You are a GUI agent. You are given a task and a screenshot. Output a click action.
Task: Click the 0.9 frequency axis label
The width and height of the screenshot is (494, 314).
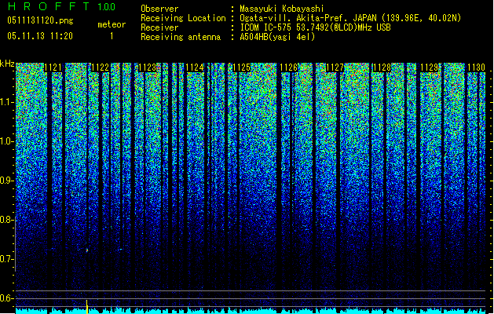pyautogui.click(x=6, y=181)
